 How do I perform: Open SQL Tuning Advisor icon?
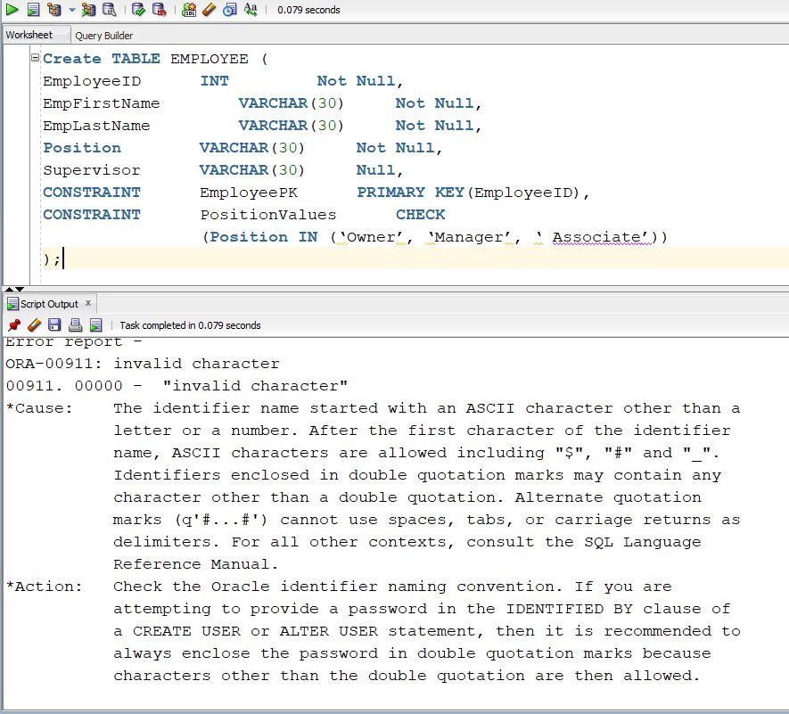tap(109, 9)
